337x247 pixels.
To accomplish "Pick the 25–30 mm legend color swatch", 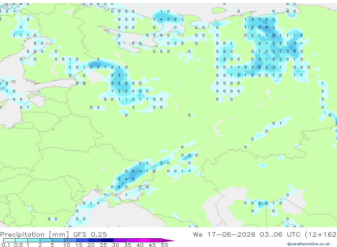I will (107, 240).
